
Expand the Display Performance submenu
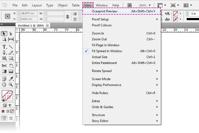coord(121,85)
